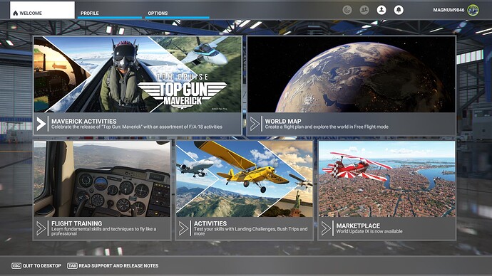The width and height of the screenshot is (492, 276).
Task: Switch to the Options tab
Action: 177,13
